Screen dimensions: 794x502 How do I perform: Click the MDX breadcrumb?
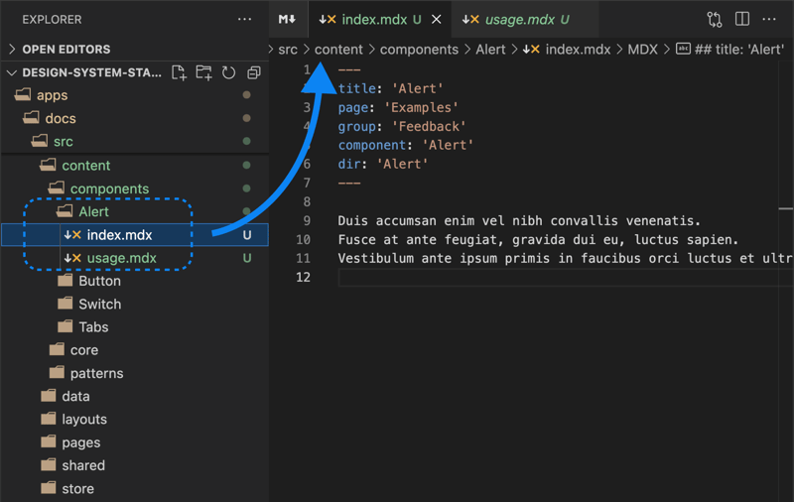(642, 50)
